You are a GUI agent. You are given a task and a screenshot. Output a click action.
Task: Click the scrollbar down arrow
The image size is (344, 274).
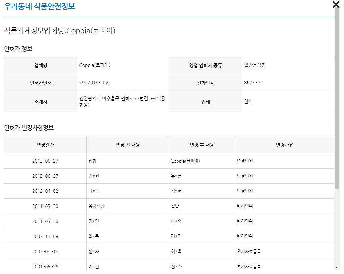(337, 267)
